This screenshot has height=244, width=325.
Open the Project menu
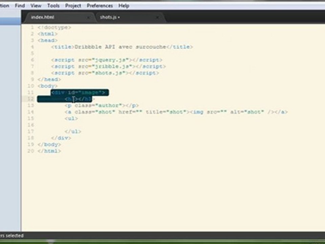73,6
